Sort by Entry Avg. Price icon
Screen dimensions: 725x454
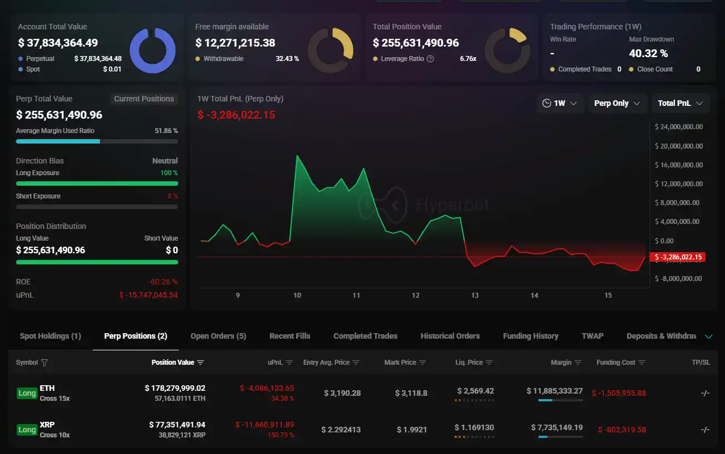tap(356, 363)
